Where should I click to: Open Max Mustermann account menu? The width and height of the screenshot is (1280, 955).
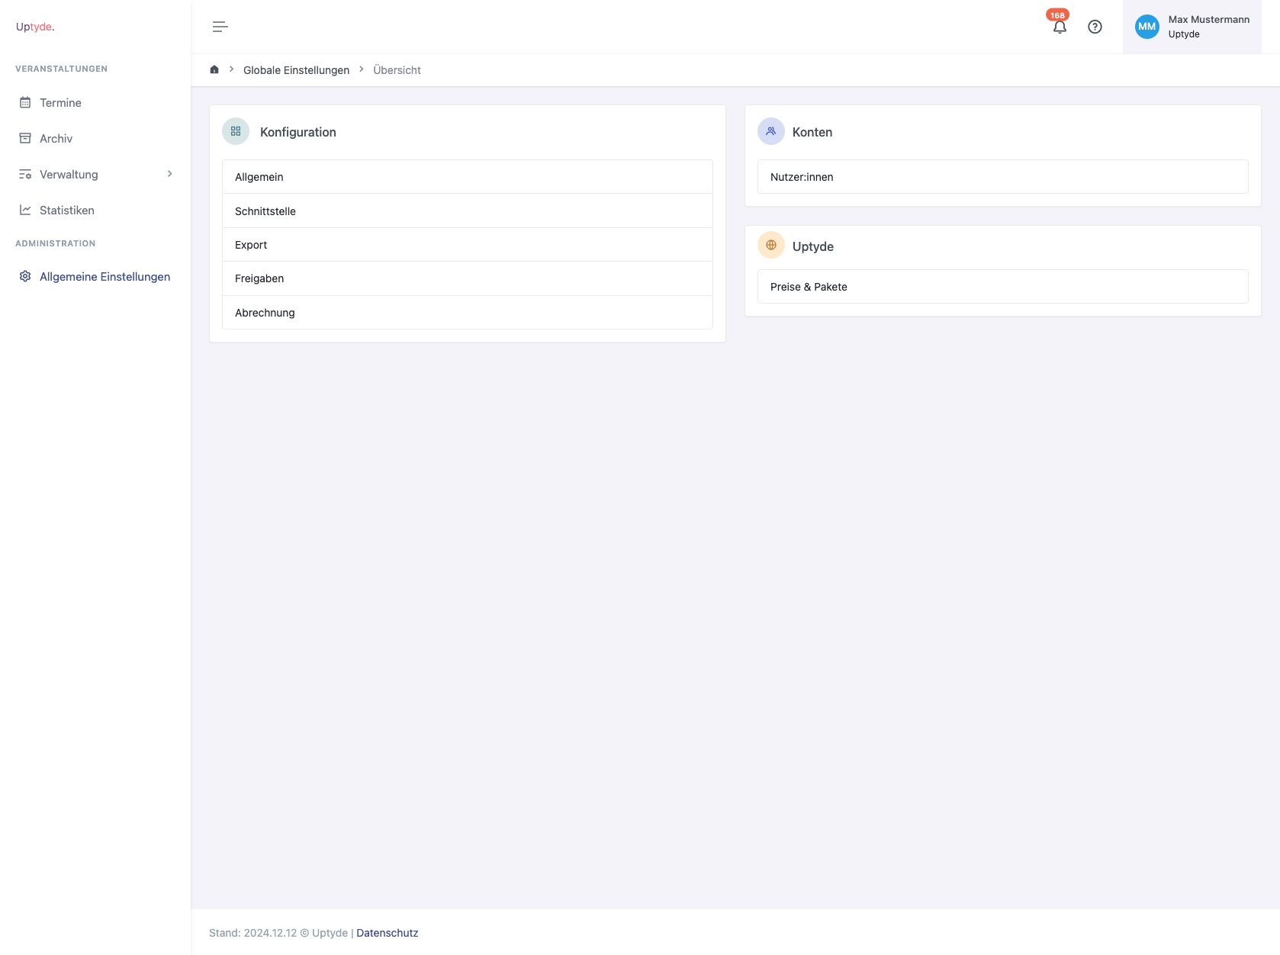[x=1208, y=27]
